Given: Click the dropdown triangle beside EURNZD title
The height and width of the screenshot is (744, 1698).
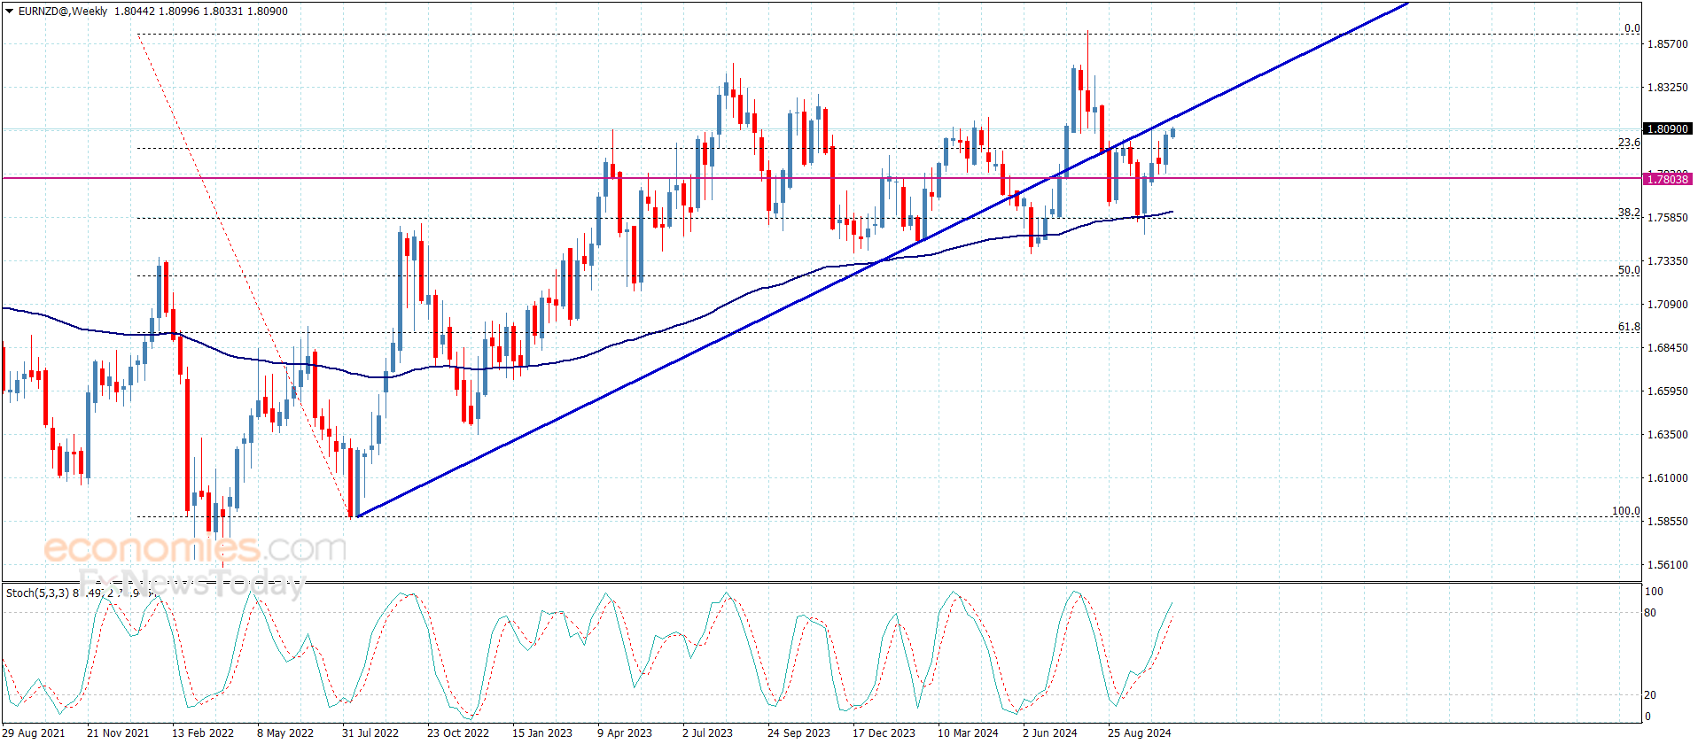Looking at the screenshot, I should 10,12.
